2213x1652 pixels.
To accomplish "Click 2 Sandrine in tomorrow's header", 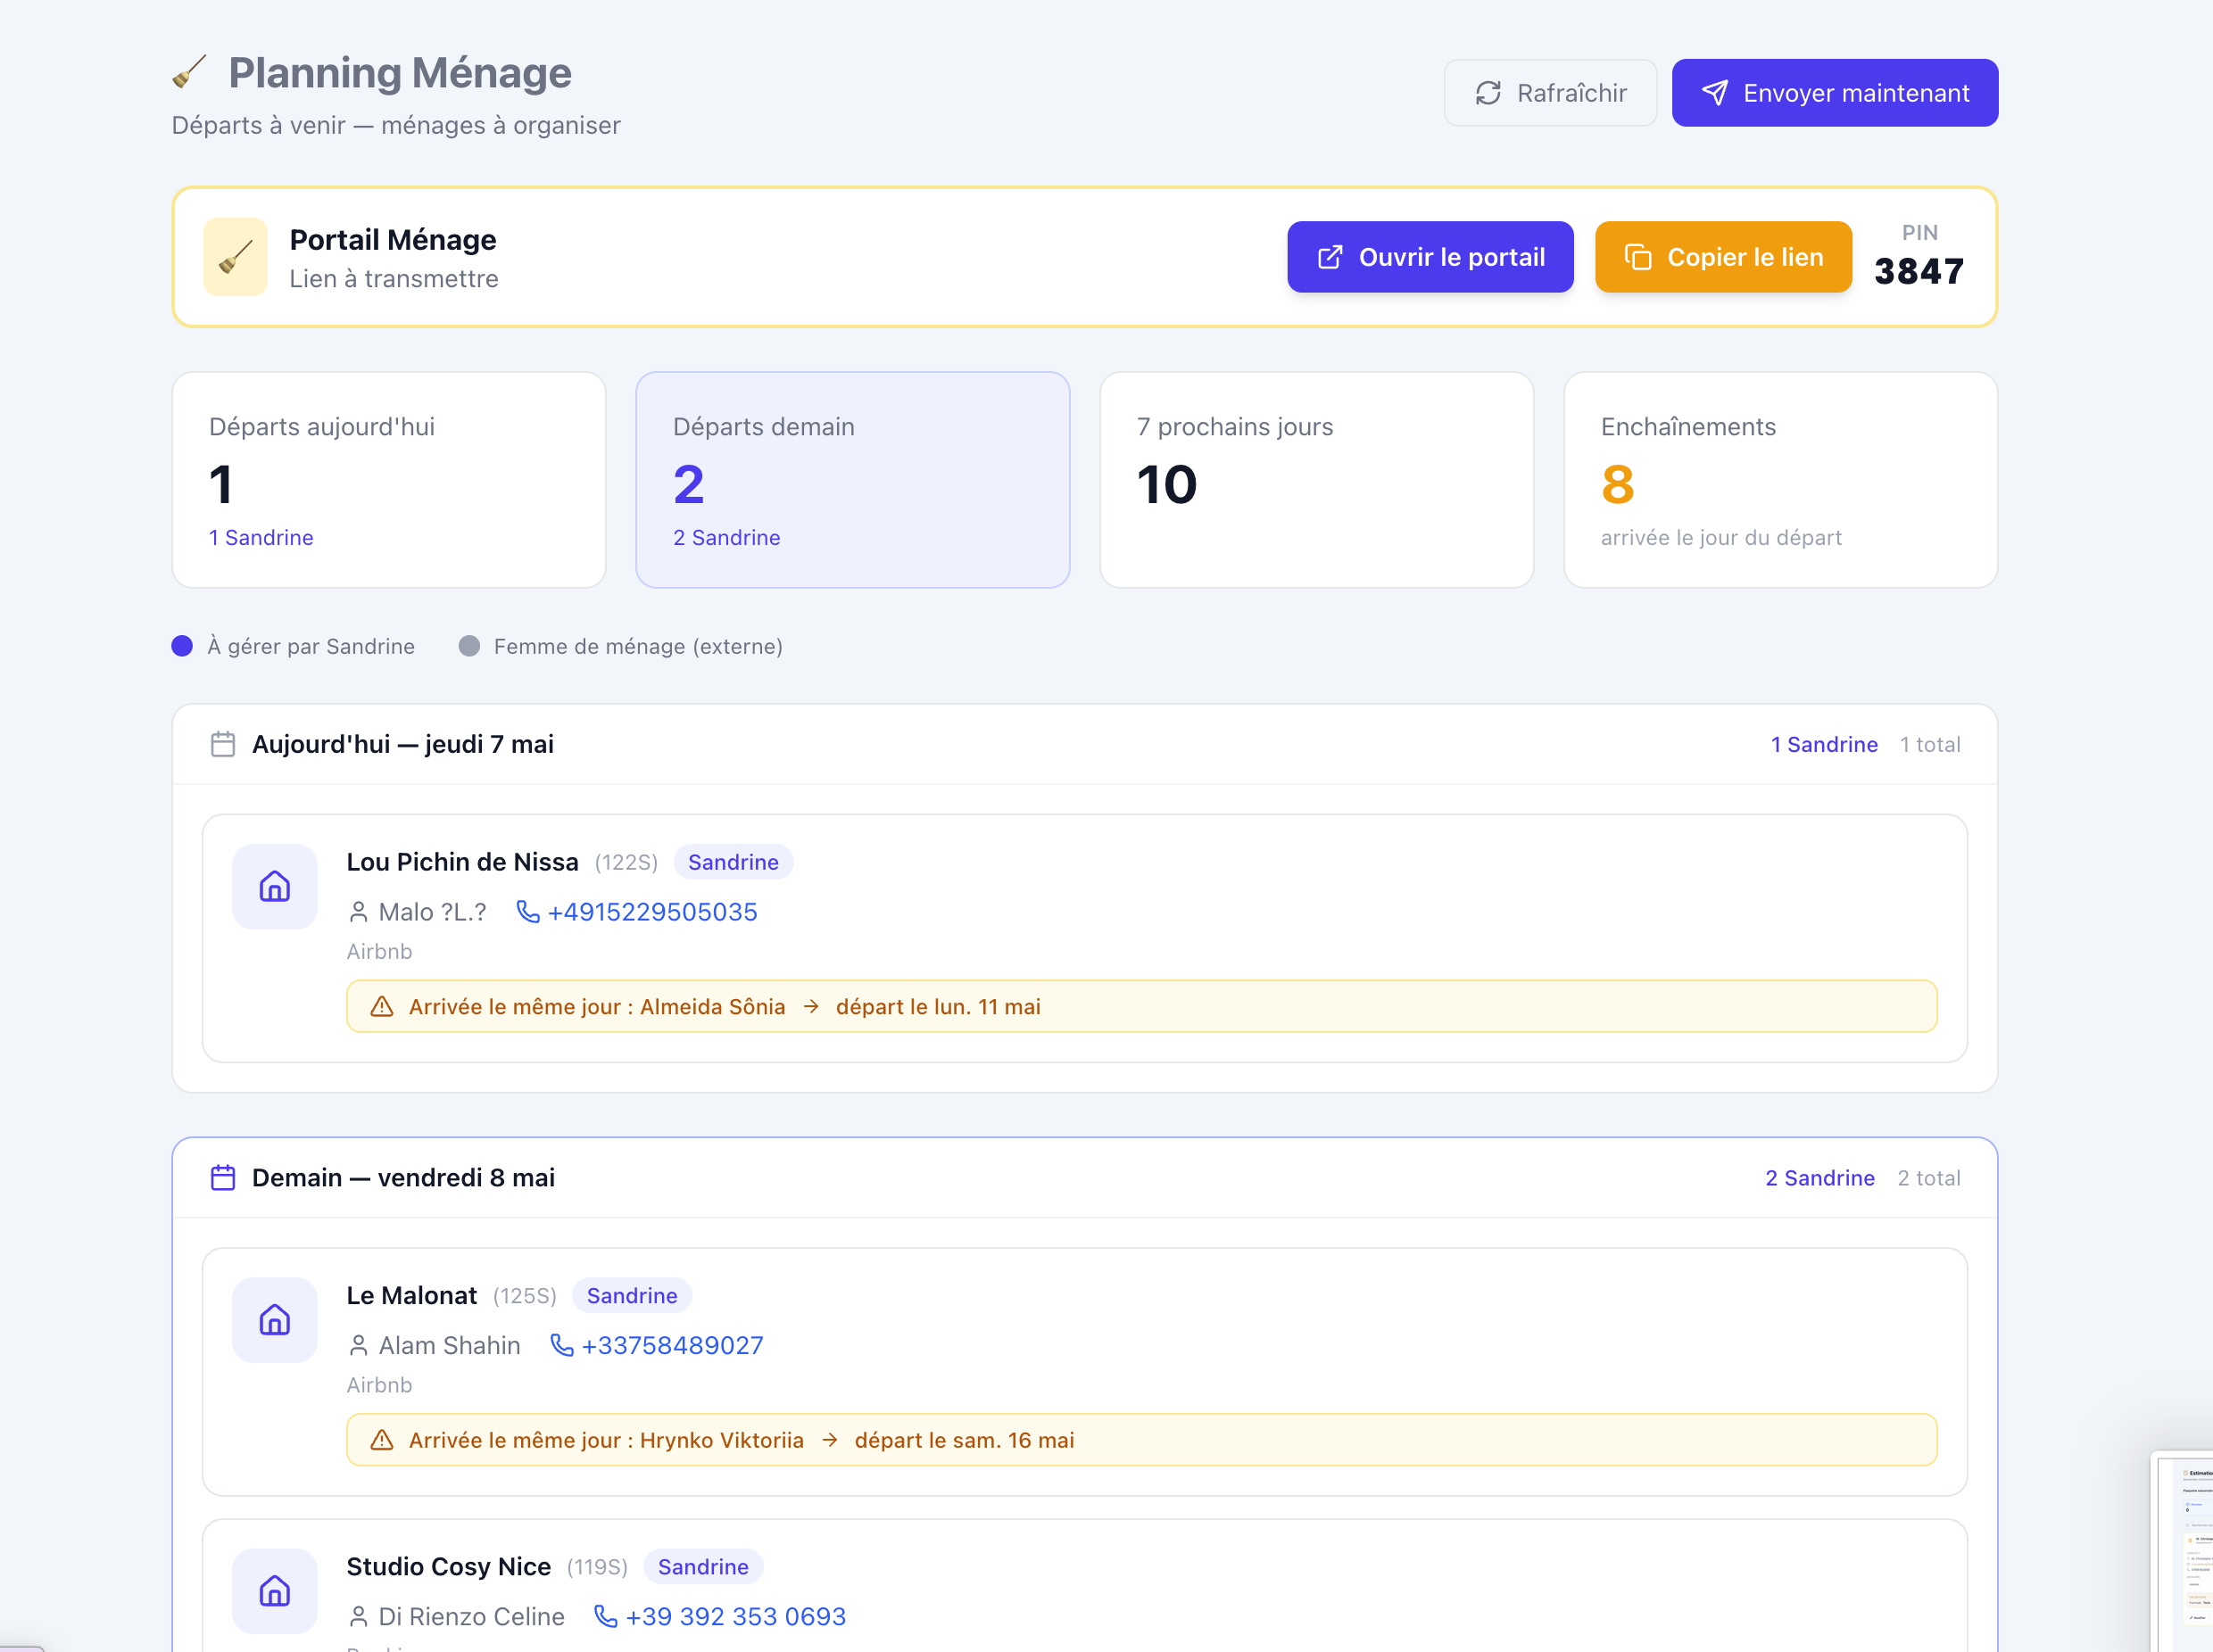I will click(x=1819, y=1177).
